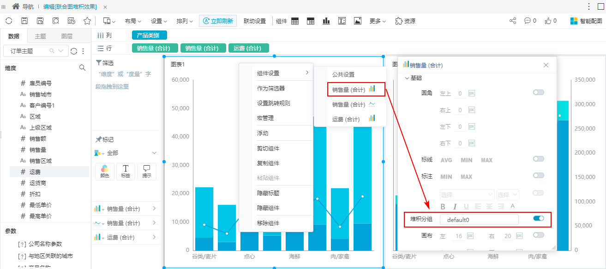Switch to the 主题 tab
The width and height of the screenshot is (606, 269).
pos(41,36)
